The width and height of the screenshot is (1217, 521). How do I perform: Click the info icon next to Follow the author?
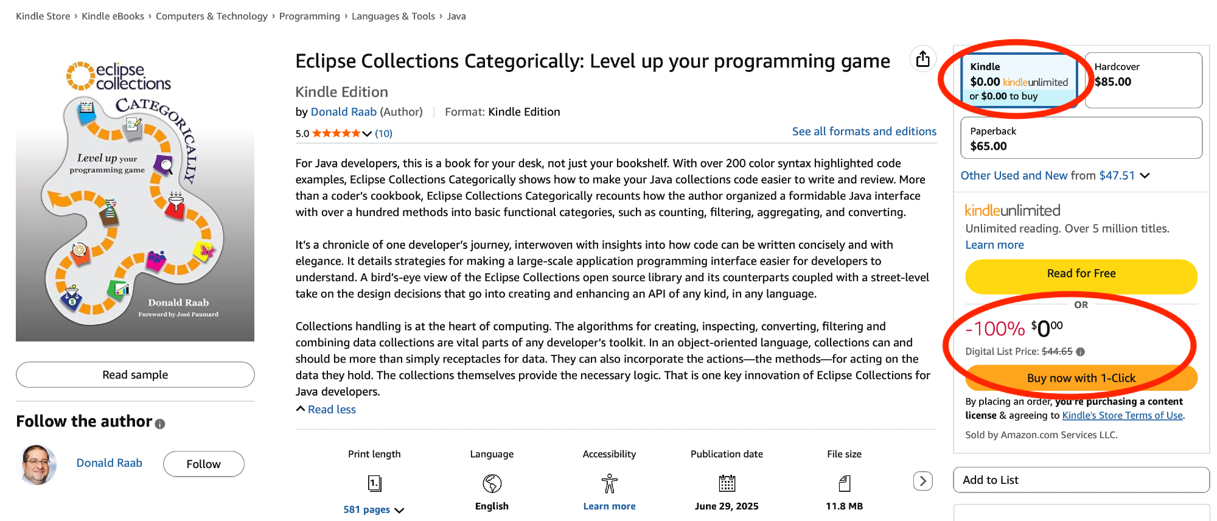(160, 424)
